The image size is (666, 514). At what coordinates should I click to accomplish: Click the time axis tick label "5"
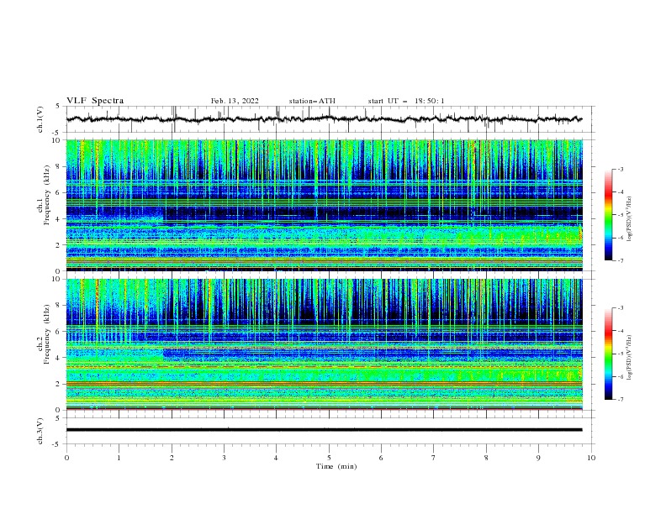pyautogui.click(x=329, y=458)
